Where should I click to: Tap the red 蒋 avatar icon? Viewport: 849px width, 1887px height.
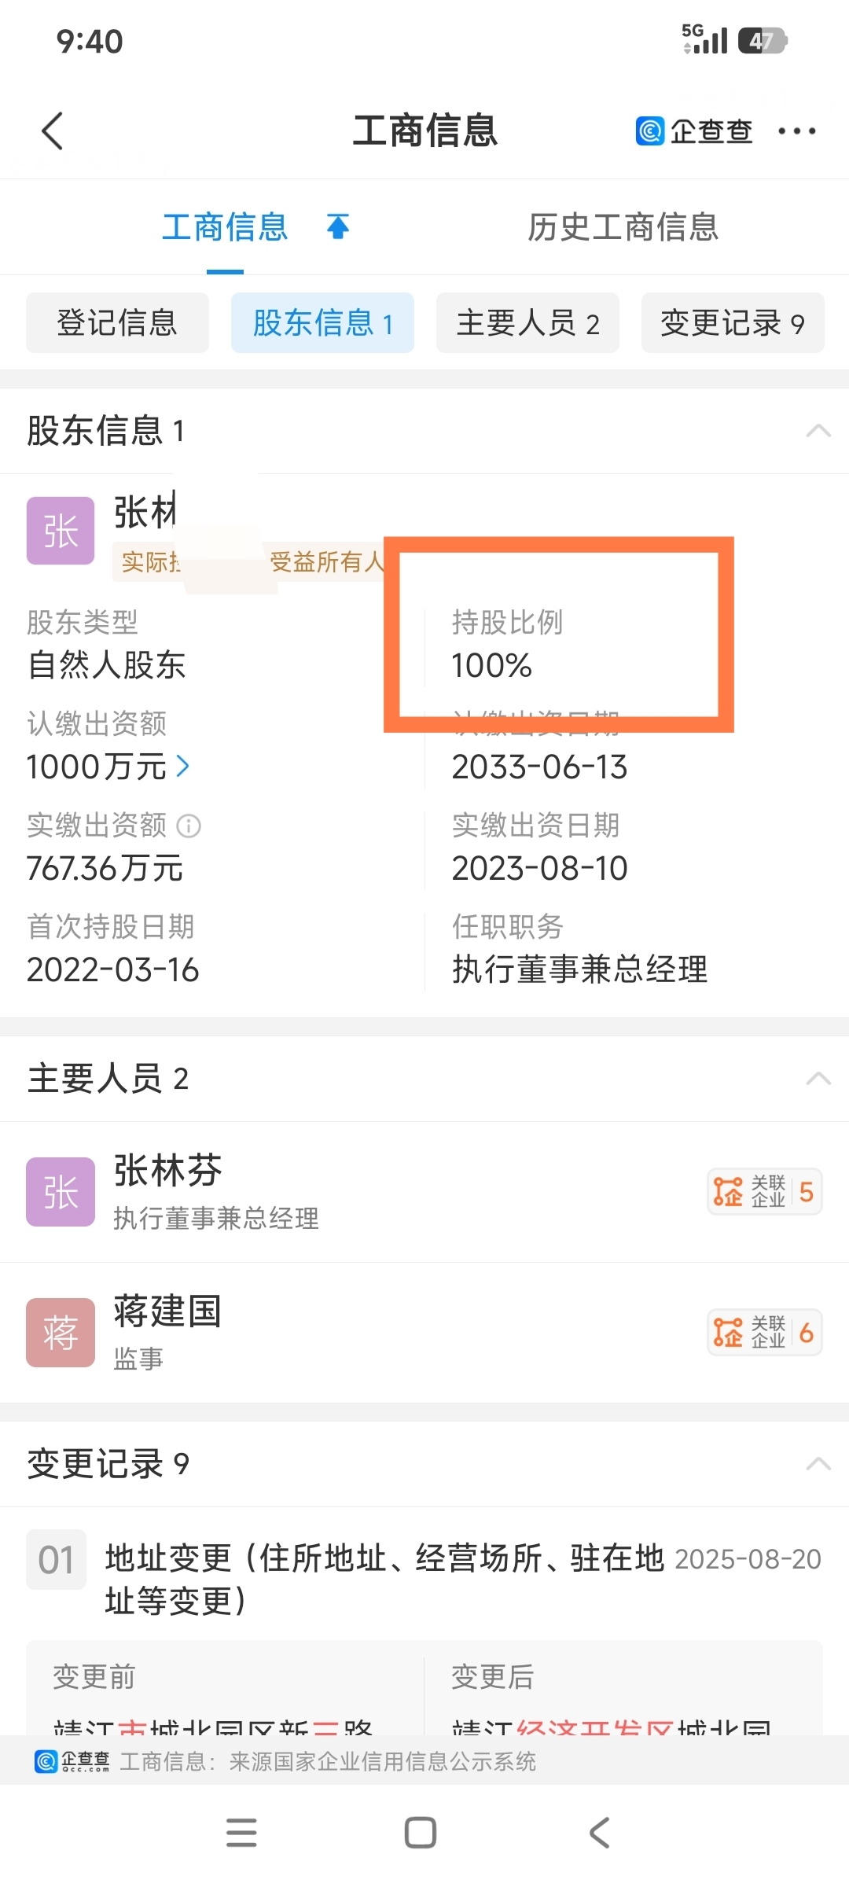[61, 1333]
